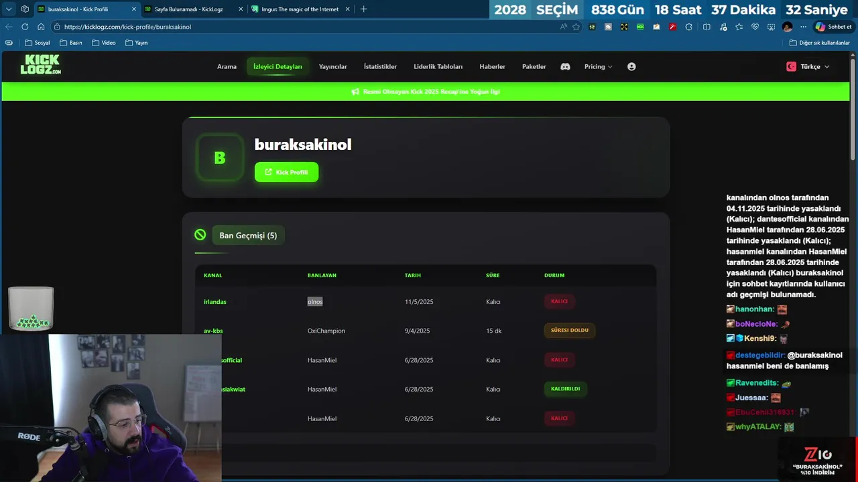Click the green Kick Profili button

pos(286,172)
